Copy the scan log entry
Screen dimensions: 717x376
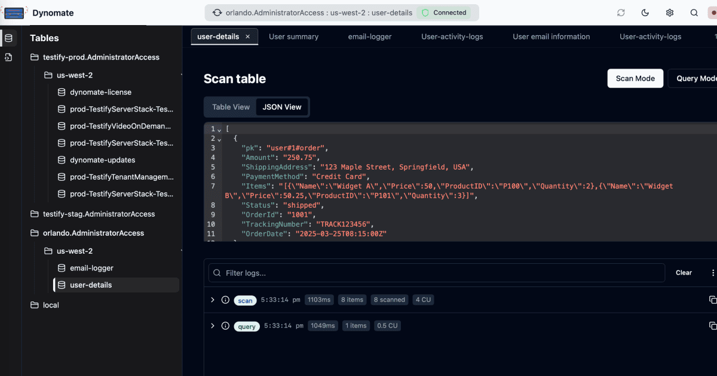[x=712, y=300]
